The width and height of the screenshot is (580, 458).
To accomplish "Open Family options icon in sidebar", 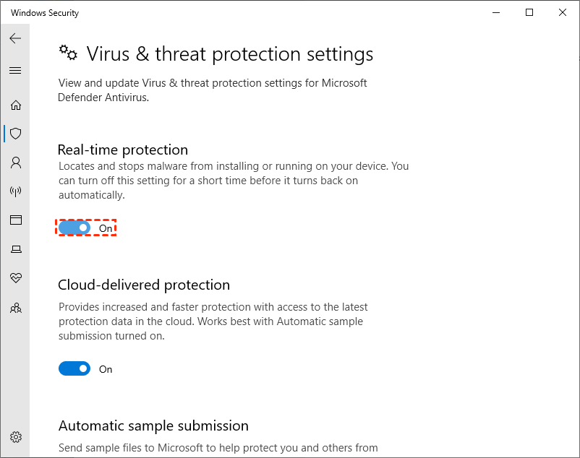I will pyautogui.click(x=15, y=308).
